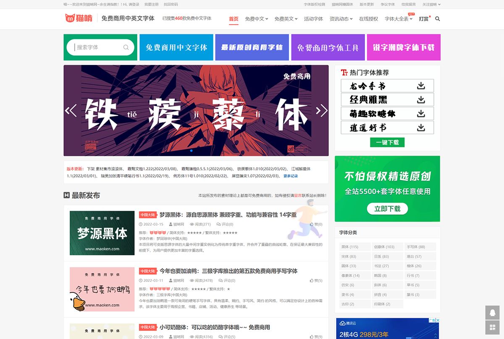
Task: Select the 手写体 (88) category
Action: pos(420,247)
